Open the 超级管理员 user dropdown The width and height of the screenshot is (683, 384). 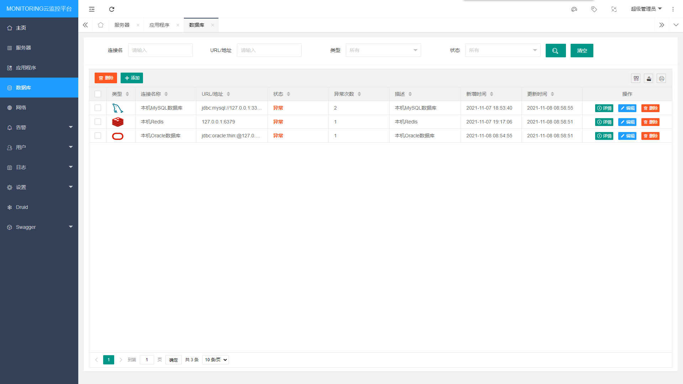(x=646, y=9)
